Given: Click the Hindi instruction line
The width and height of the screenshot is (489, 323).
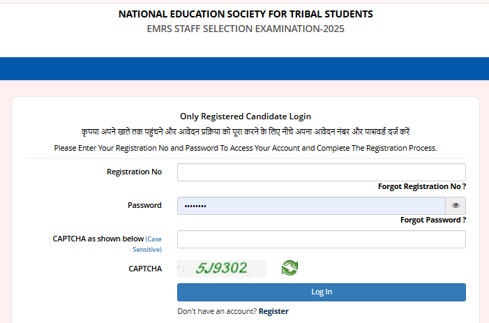Looking at the screenshot, I should pyautogui.click(x=246, y=132).
